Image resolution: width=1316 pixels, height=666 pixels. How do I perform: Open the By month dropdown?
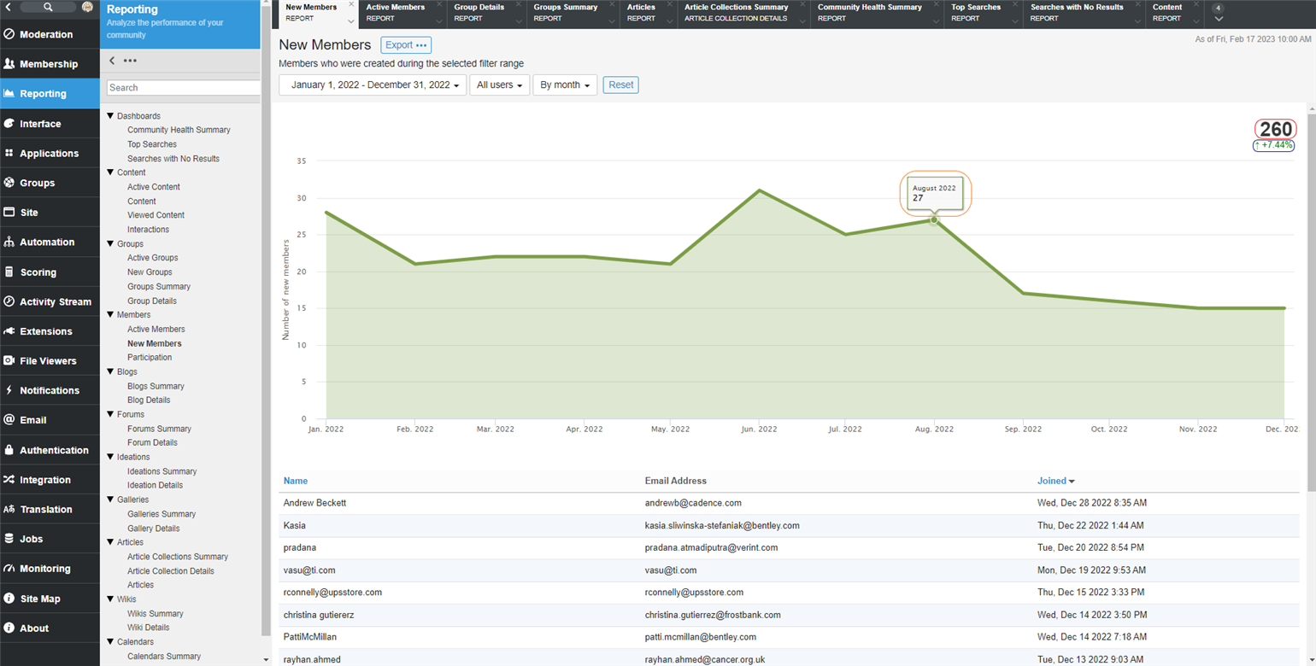click(565, 85)
